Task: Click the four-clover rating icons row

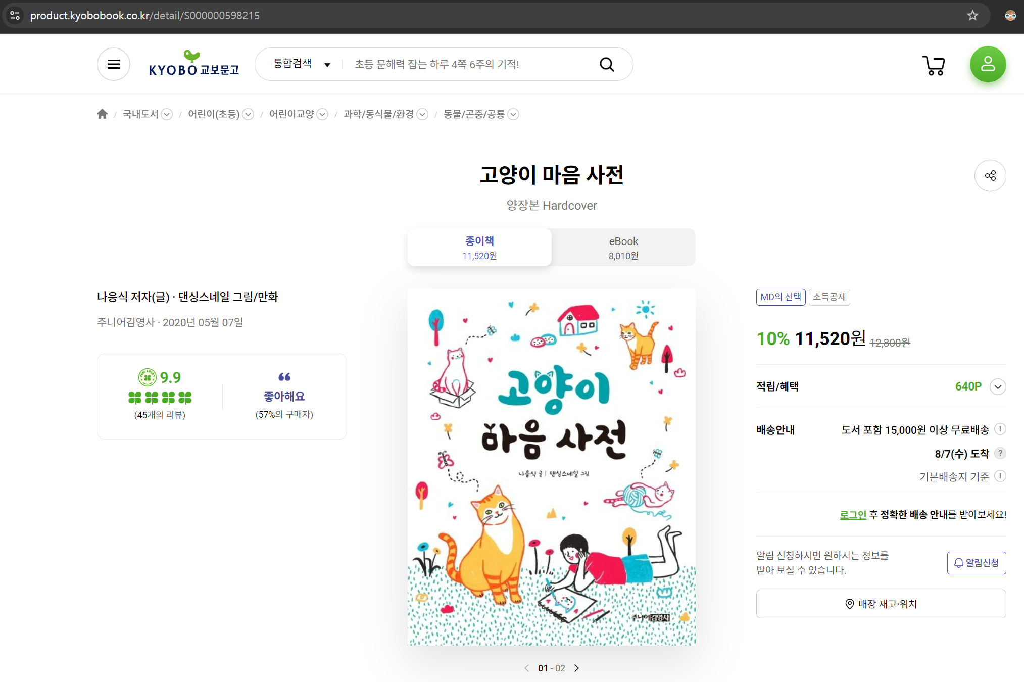Action: tap(160, 398)
